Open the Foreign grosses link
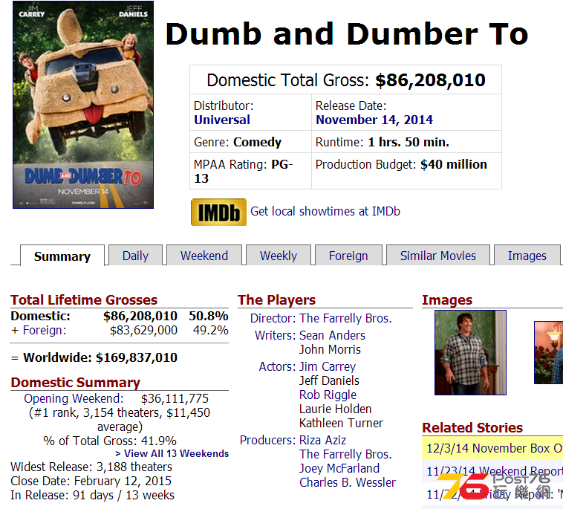Image resolution: width=563 pixels, height=509 pixels. click(45, 330)
